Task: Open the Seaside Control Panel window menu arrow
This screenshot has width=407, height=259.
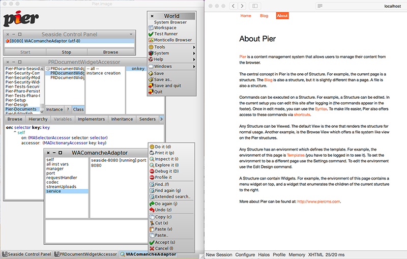Action: [x=131, y=34]
